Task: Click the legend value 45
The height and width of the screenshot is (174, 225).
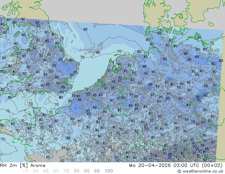Action: coord(46,171)
